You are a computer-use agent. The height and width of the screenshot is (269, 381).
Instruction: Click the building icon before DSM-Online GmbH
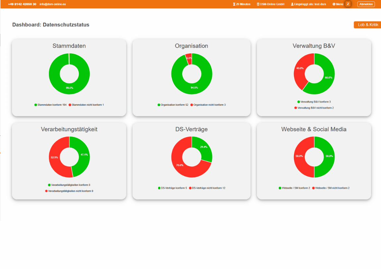click(257, 4)
